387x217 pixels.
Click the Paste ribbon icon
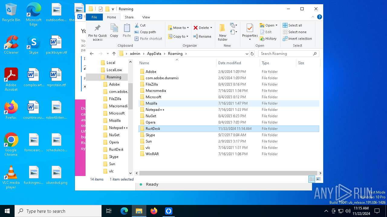pyautogui.click(x=127, y=31)
